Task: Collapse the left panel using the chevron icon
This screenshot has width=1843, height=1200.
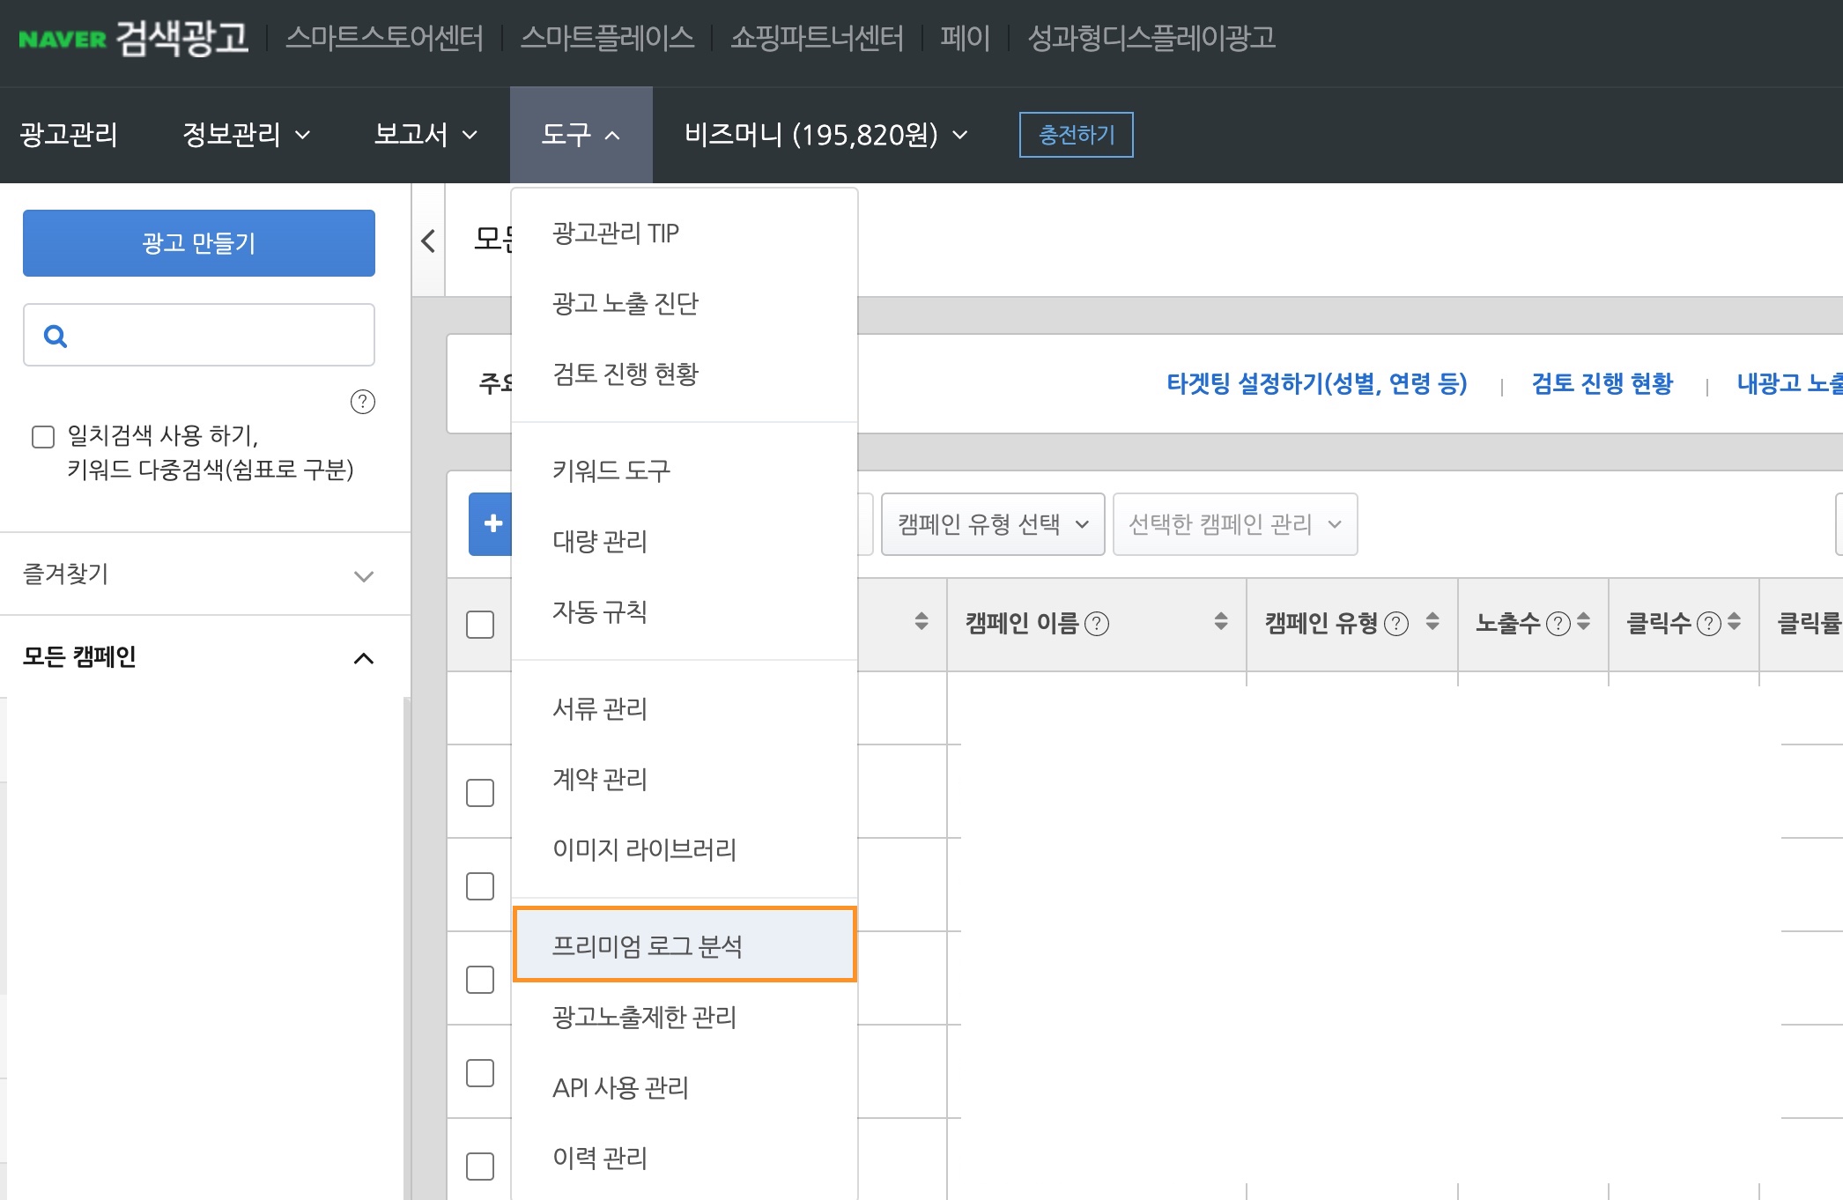Action: point(428,241)
